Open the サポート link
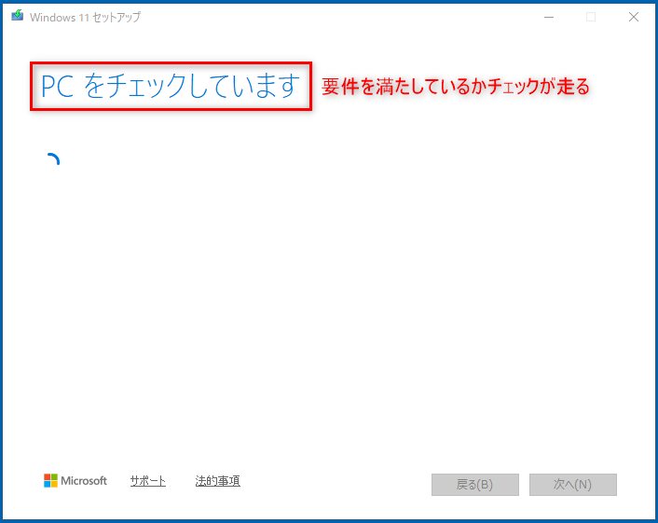 coord(147,481)
